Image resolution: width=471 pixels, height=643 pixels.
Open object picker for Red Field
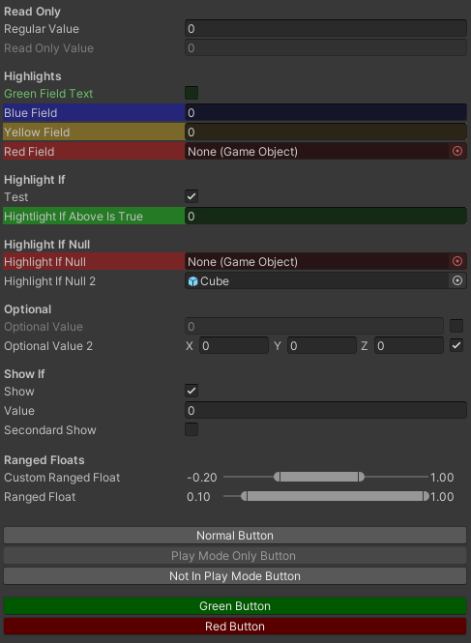pyautogui.click(x=457, y=151)
